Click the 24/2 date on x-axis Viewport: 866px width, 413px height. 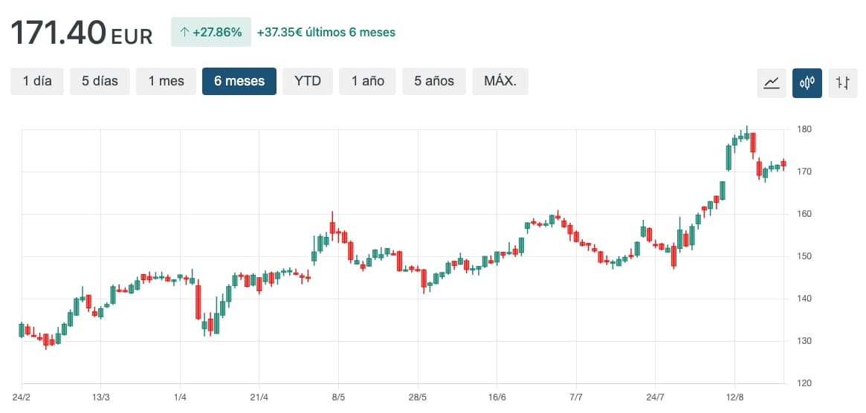[x=22, y=397]
